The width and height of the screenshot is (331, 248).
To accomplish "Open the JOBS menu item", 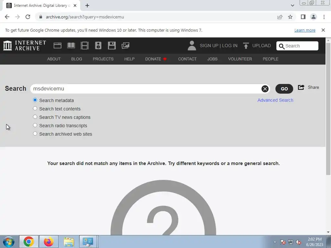I will 212,59.
